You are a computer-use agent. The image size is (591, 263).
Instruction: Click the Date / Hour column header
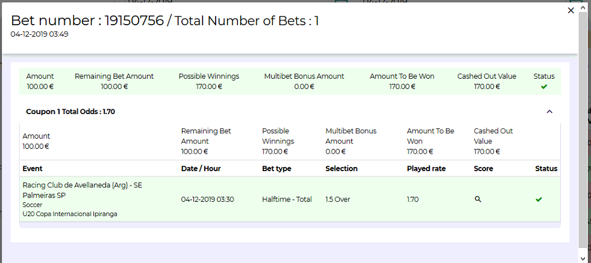click(x=199, y=169)
